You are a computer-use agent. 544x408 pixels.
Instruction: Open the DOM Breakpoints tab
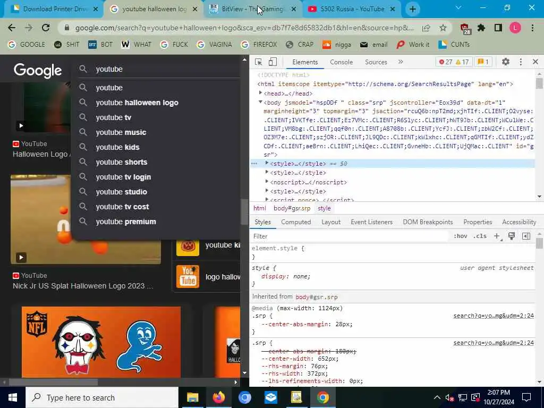(428, 222)
